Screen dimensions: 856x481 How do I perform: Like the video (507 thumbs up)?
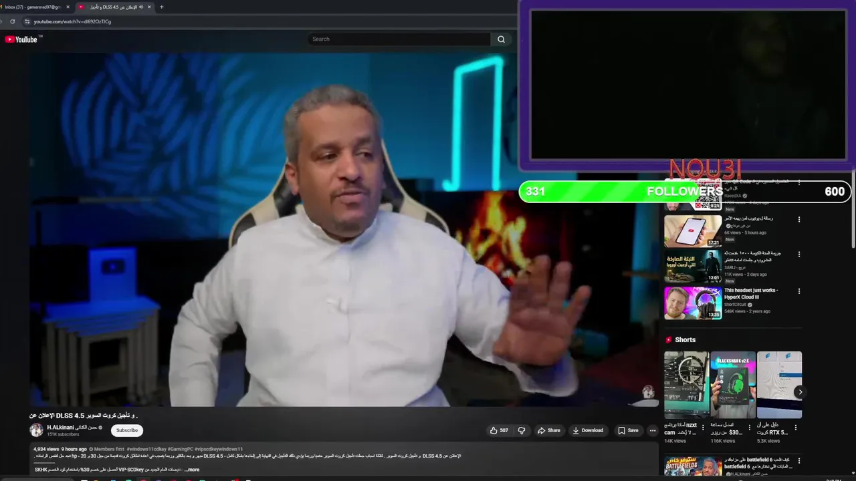point(499,430)
